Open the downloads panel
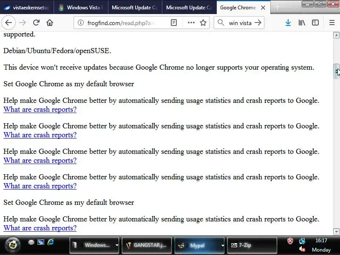340x255 pixels. (288, 23)
